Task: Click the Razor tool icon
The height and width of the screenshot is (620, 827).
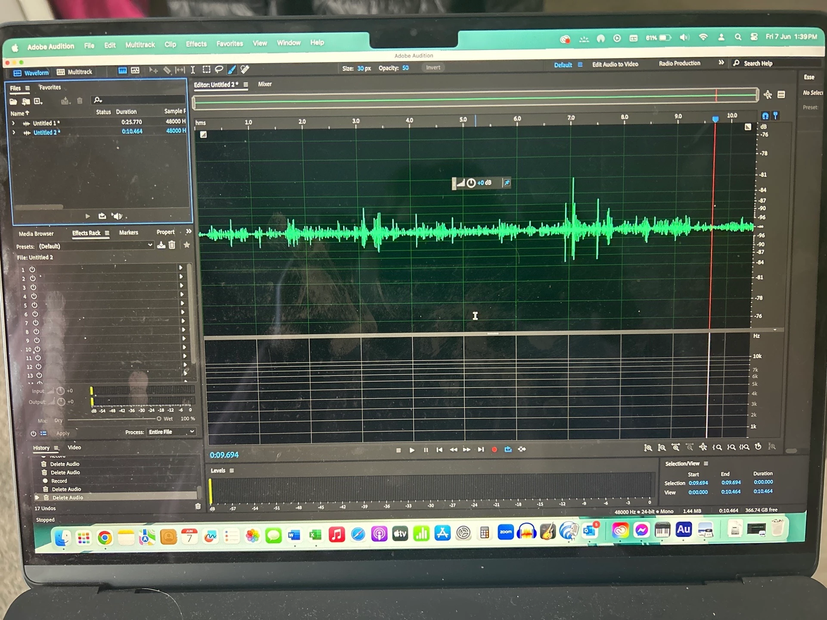Action: point(167,70)
